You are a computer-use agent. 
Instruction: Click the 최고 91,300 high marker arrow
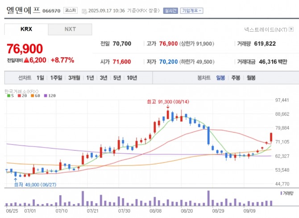click(x=168, y=107)
